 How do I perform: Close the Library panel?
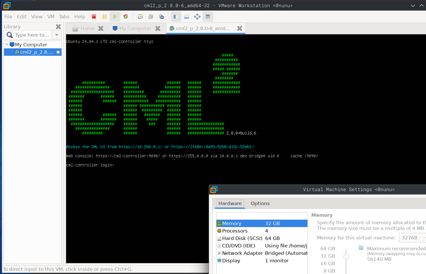[58, 27]
